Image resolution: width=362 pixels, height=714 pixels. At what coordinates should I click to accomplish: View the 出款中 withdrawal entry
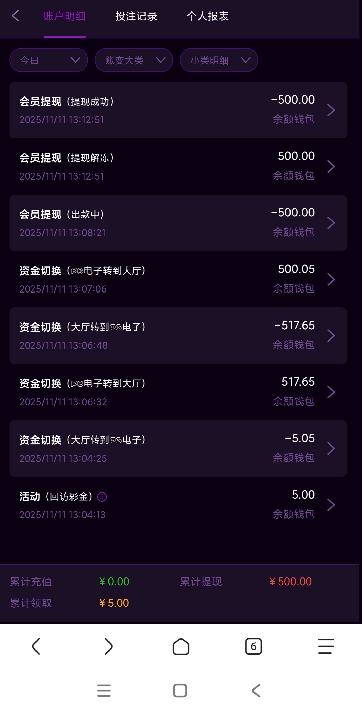click(x=178, y=223)
